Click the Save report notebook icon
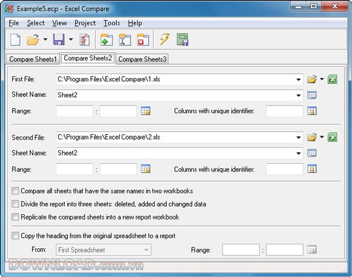The width and height of the screenshot is (352, 277). click(x=182, y=40)
